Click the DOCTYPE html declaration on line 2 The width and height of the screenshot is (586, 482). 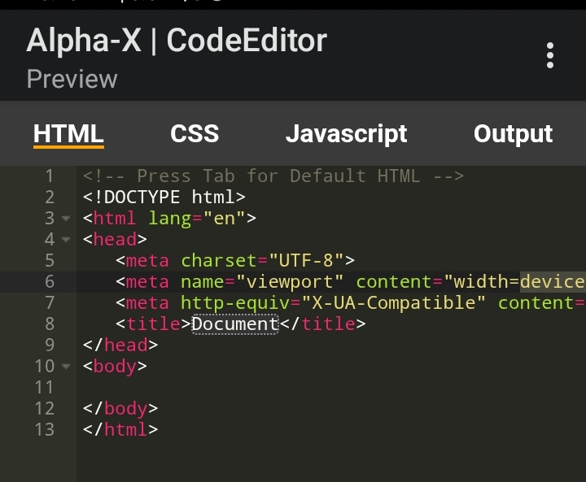[164, 198]
